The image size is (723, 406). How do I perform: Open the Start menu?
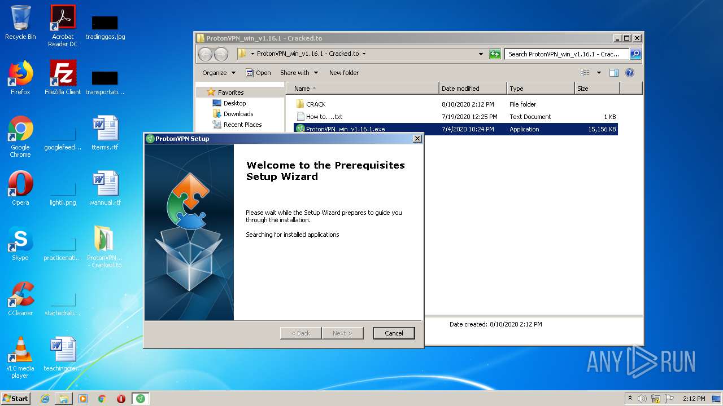(15, 399)
